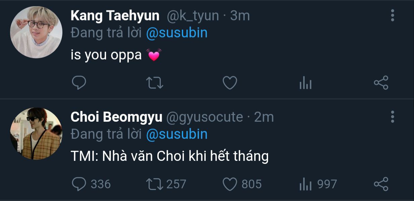414x201 pixels.
Task: Open the Choi Beomgyu display name
Action: [x=116, y=117]
